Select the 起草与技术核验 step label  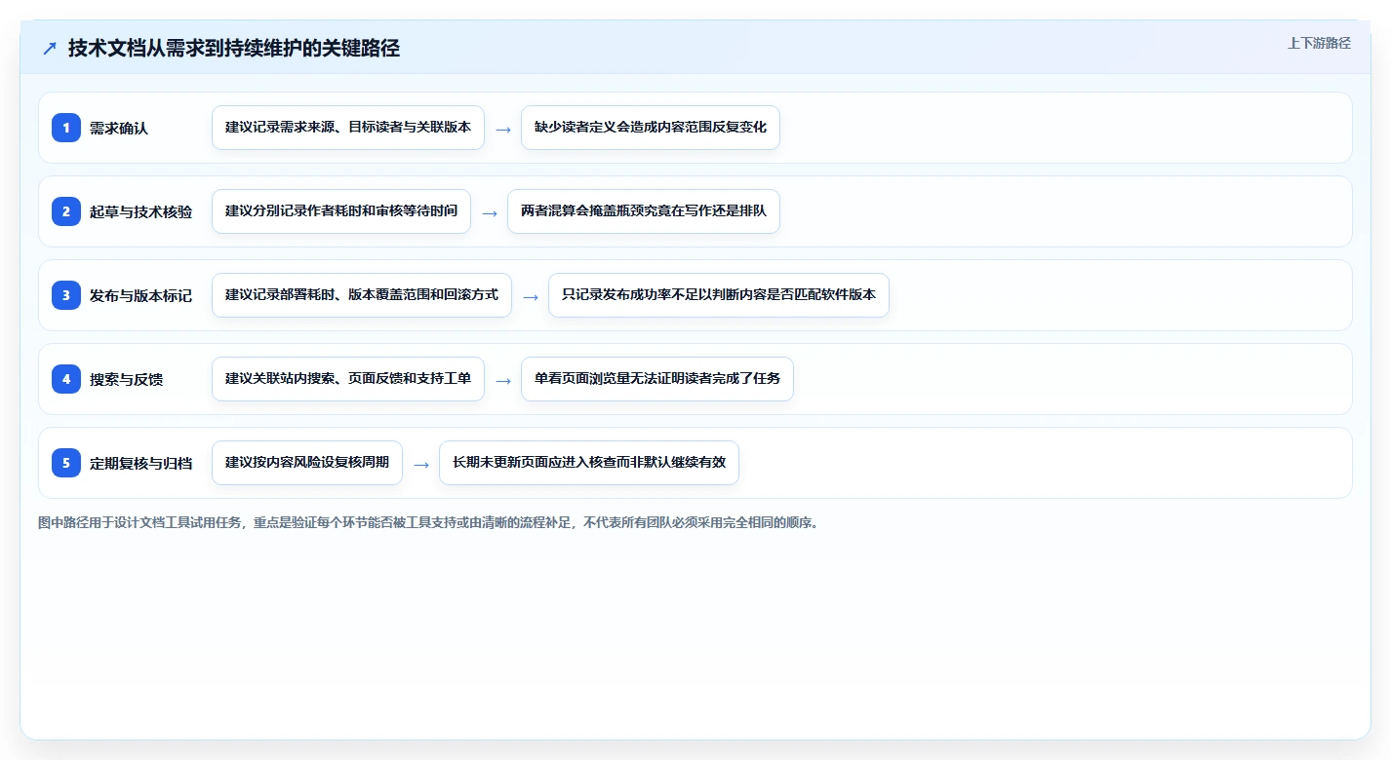[140, 211]
